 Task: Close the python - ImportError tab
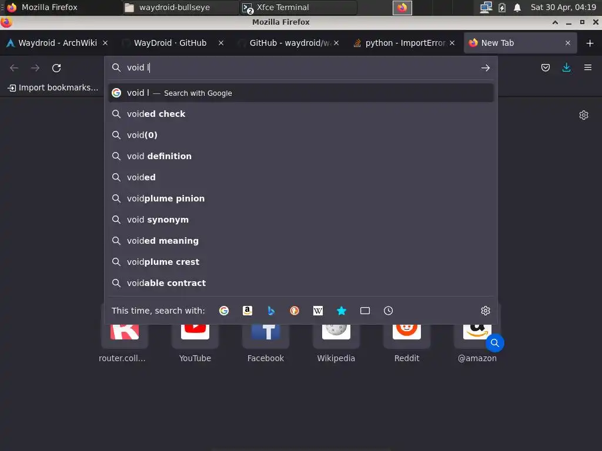pos(452,43)
